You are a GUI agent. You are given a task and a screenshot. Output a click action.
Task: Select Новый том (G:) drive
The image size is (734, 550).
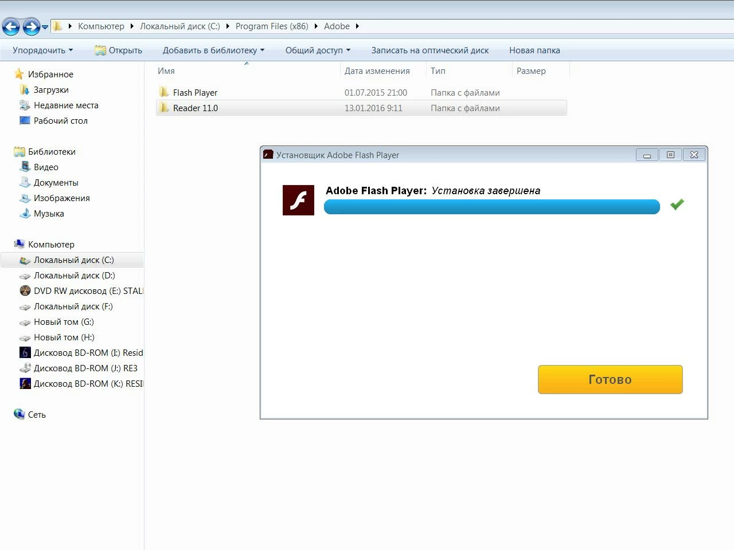click(x=64, y=322)
